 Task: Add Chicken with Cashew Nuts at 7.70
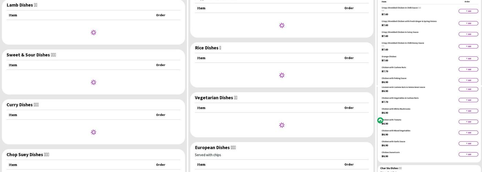tap(468, 69)
